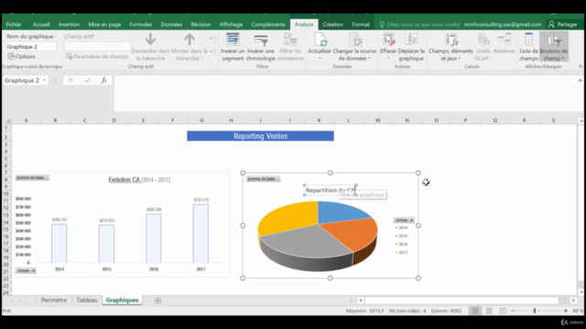
Task: Click zoom in plus button
Action: pyautogui.click(x=566, y=311)
